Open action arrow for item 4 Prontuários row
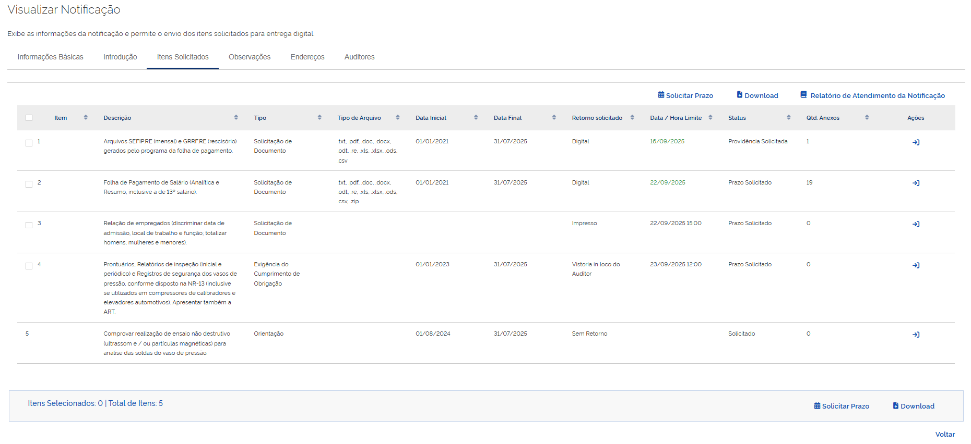The height and width of the screenshot is (444, 971). 916,265
